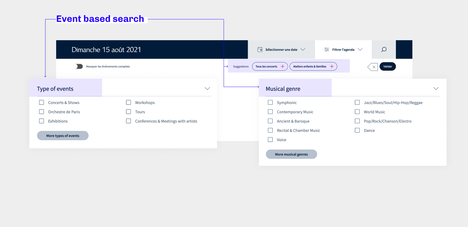Click the plus icon on Ateliers enfants & familles

click(x=332, y=66)
